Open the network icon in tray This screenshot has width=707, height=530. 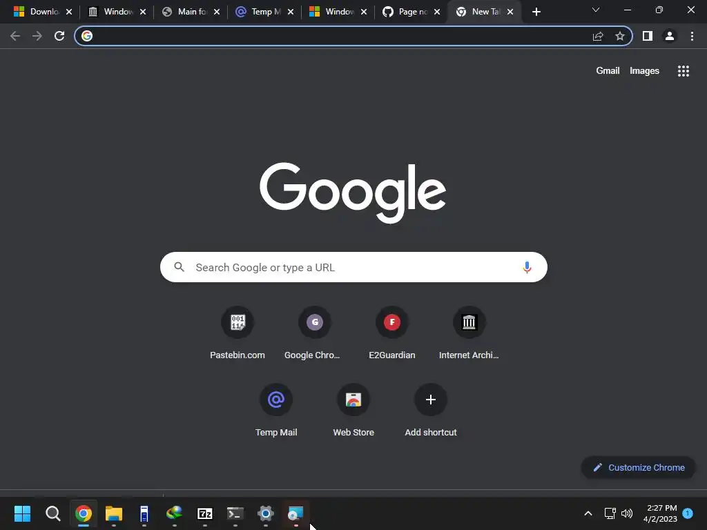click(610, 513)
